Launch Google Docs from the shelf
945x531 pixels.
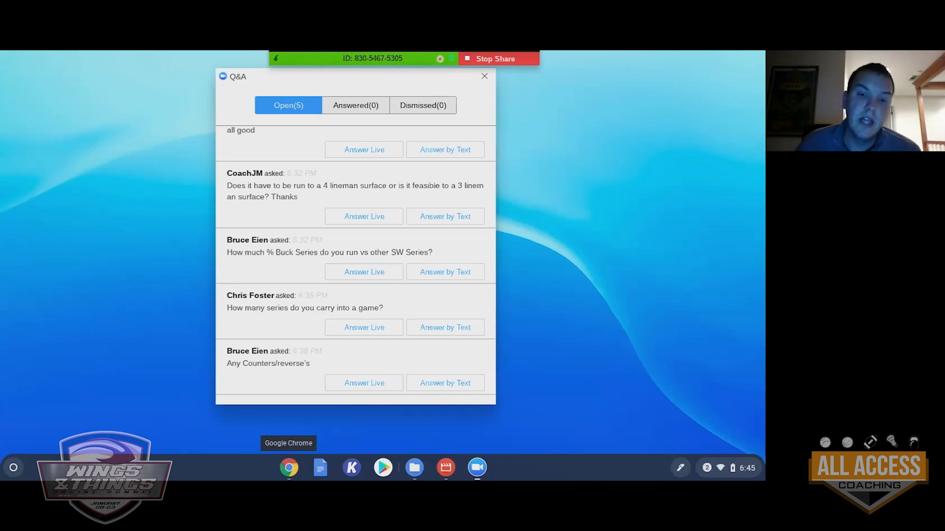pos(320,468)
